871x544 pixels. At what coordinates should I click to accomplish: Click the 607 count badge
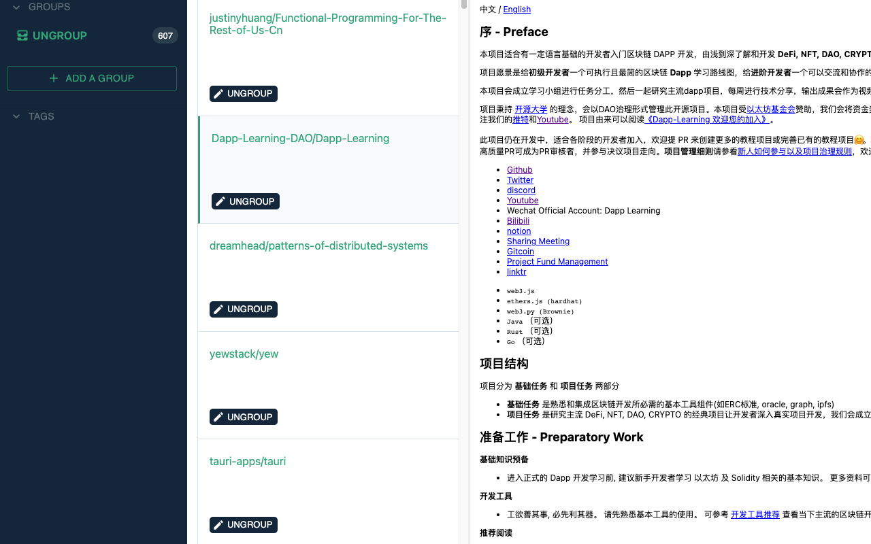pyautogui.click(x=165, y=36)
